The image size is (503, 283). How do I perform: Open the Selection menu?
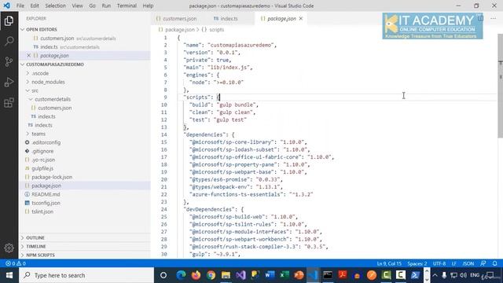56,6
